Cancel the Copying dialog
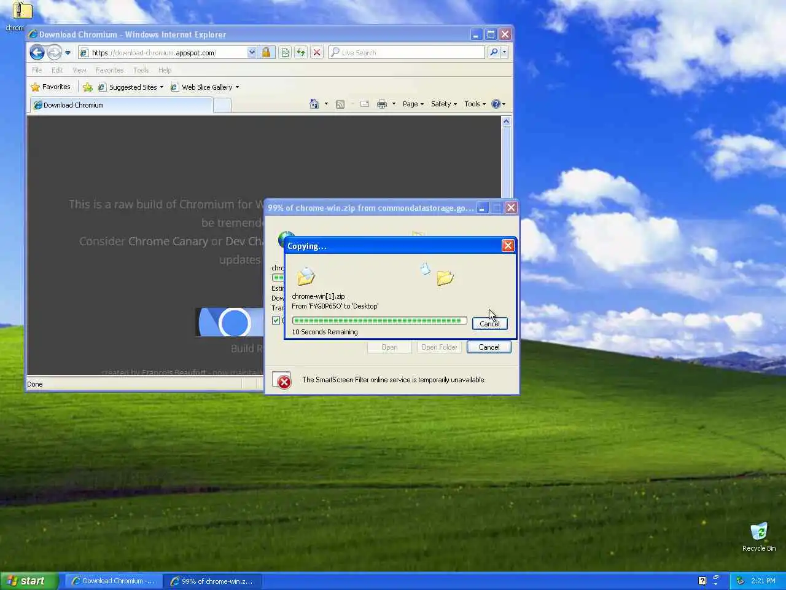This screenshot has width=786, height=590. 489,323
